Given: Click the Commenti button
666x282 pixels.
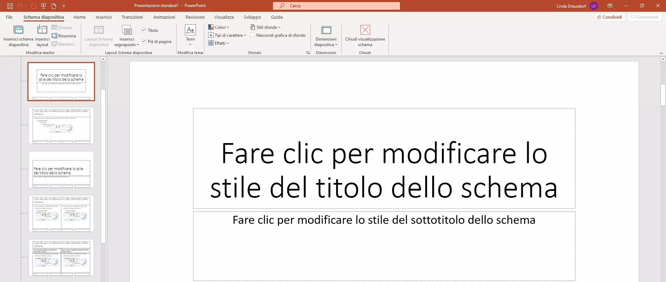Looking at the screenshot, I should coord(645,17).
